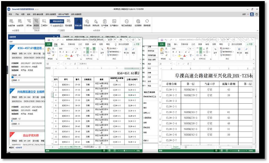
Task: Click the 梁列表 ribbon icon
Action: (29, 22)
